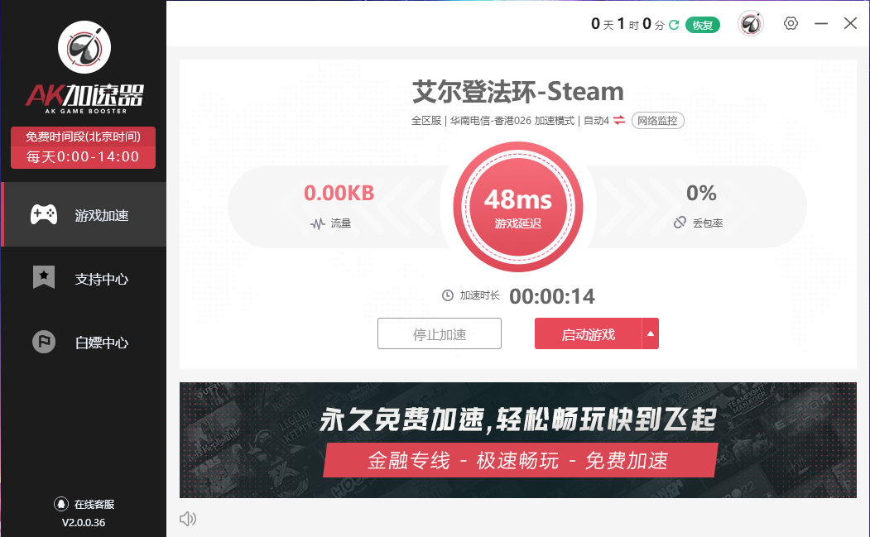Viewport: 870px width, 537px height.
Task: Open the 支持中心 tab
Action: 84,279
